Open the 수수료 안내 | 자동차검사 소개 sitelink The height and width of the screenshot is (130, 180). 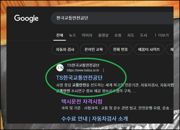(x=95, y=118)
